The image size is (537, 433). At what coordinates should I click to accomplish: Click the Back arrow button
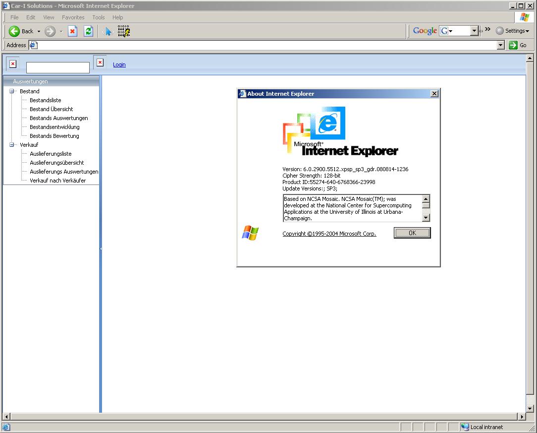coord(14,31)
